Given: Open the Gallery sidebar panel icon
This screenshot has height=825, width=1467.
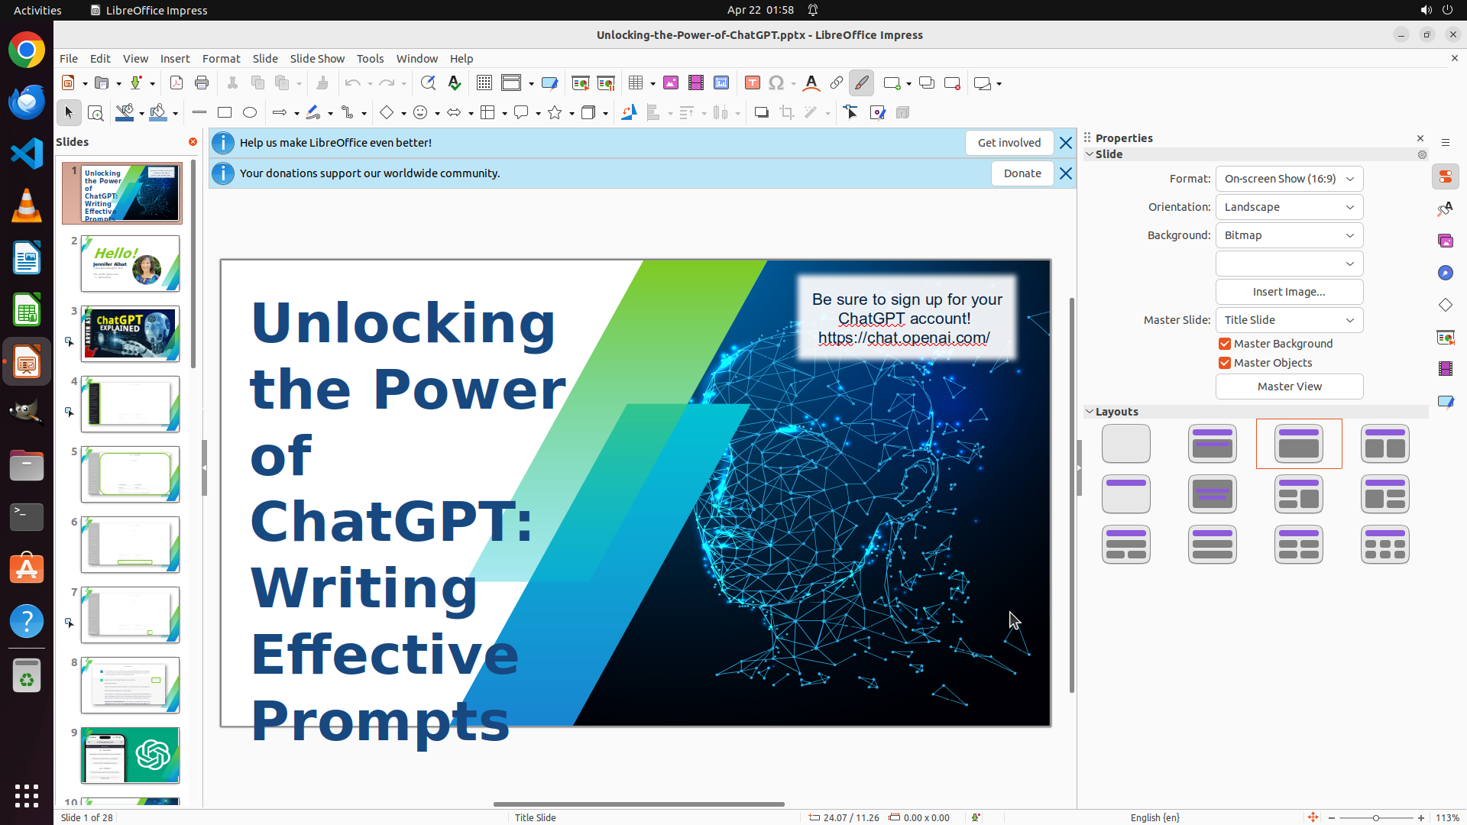Looking at the screenshot, I should (1445, 241).
